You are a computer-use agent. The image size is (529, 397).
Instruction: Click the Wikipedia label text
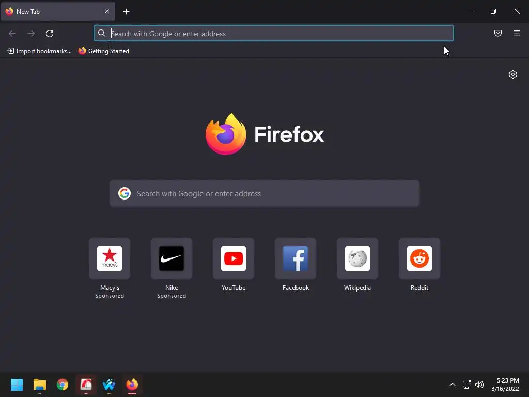357,288
